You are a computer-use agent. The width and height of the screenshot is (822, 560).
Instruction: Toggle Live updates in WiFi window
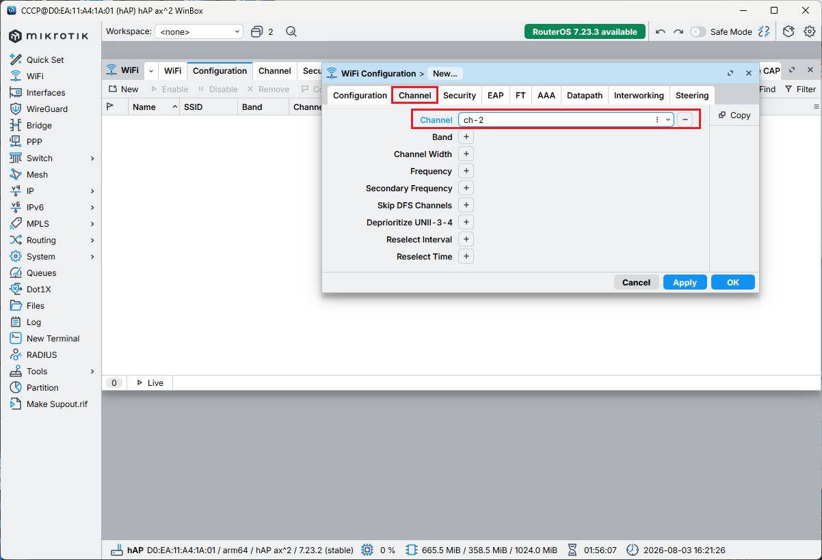(x=150, y=383)
